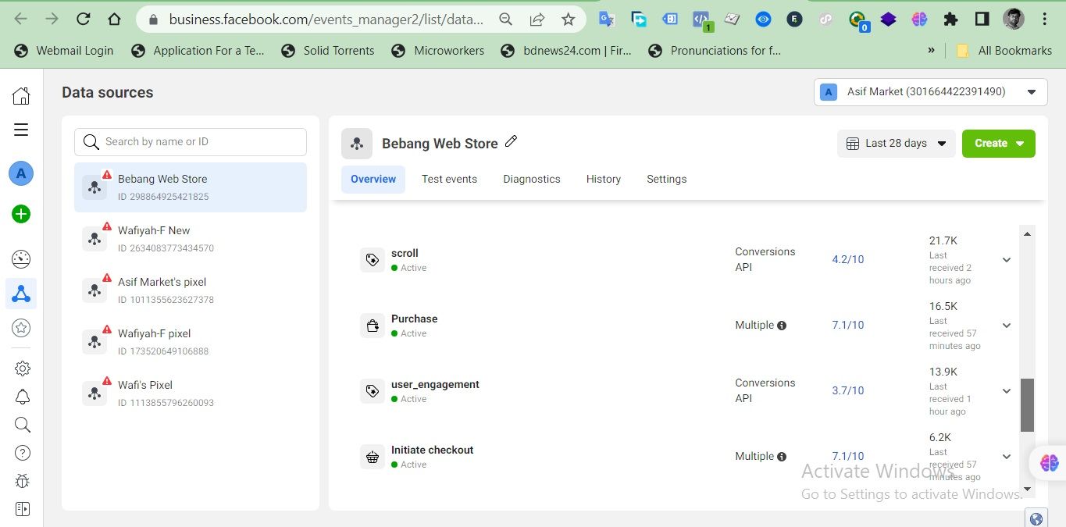This screenshot has height=527, width=1066.
Task: Open the Last 28 days date dropdown
Action: (x=896, y=144)
